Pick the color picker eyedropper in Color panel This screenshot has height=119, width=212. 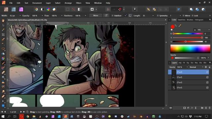tap(180, 26)
